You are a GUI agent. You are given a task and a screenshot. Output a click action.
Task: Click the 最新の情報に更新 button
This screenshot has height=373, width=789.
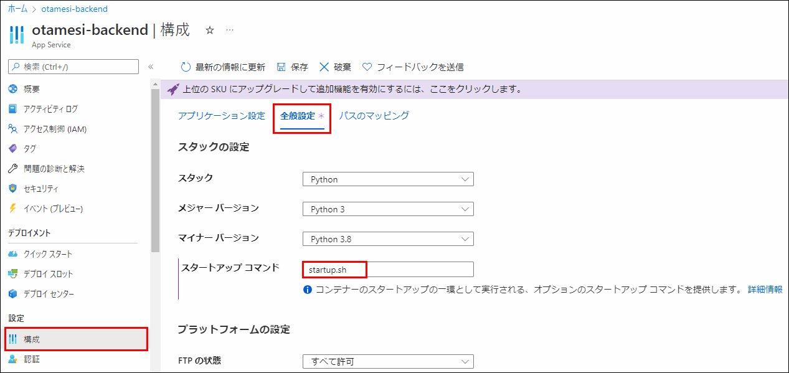[223, 67]
